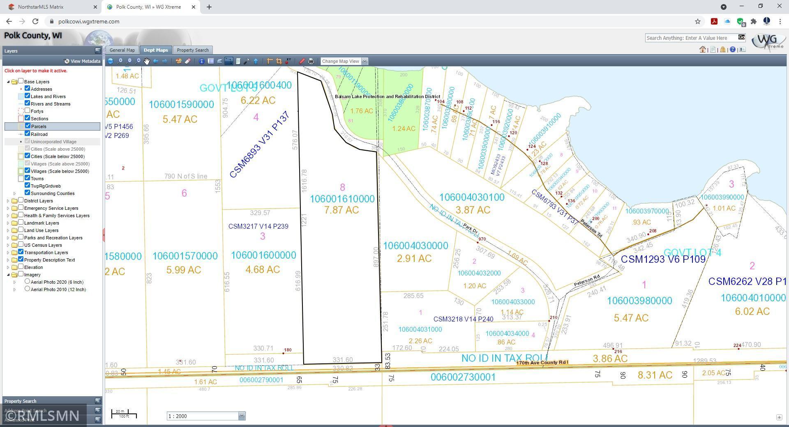Select the Parks and Recreation Layers item
Screen dimensions: 789x427
tap(53, 238)
